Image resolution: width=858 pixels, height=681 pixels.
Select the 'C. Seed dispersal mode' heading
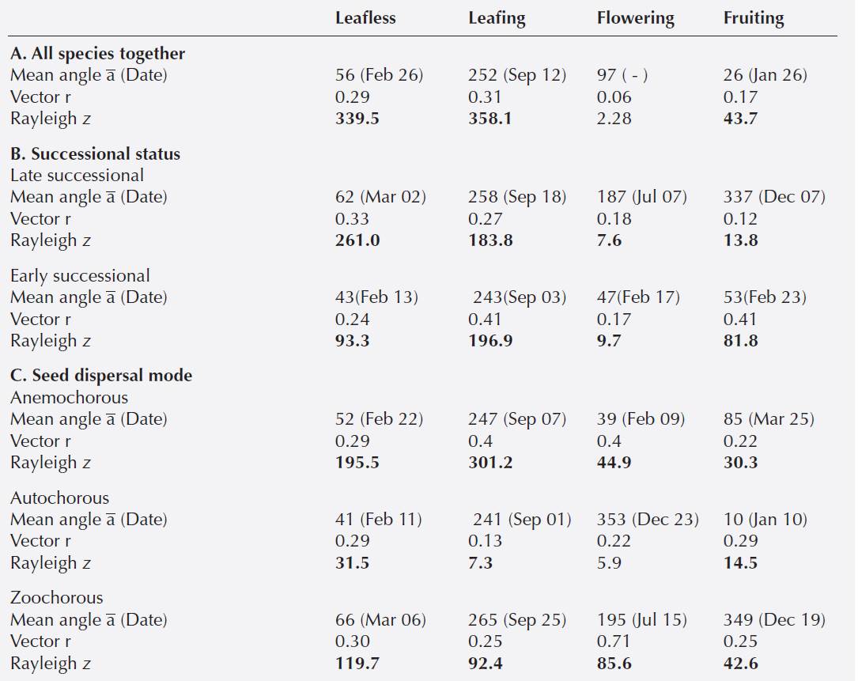101,376
